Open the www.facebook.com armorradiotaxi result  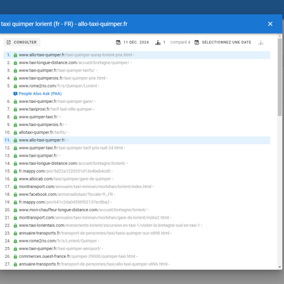click(x=66, y=194)
